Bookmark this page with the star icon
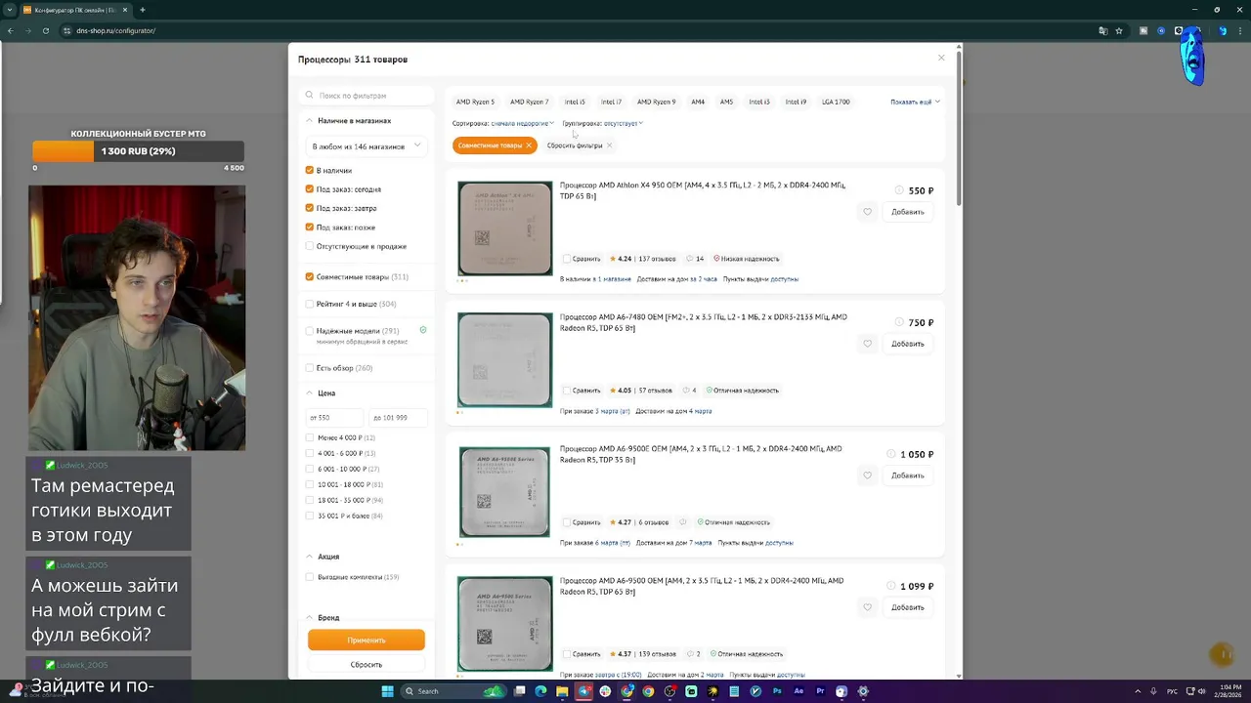1251x703 pixels. coord(1120,30)
